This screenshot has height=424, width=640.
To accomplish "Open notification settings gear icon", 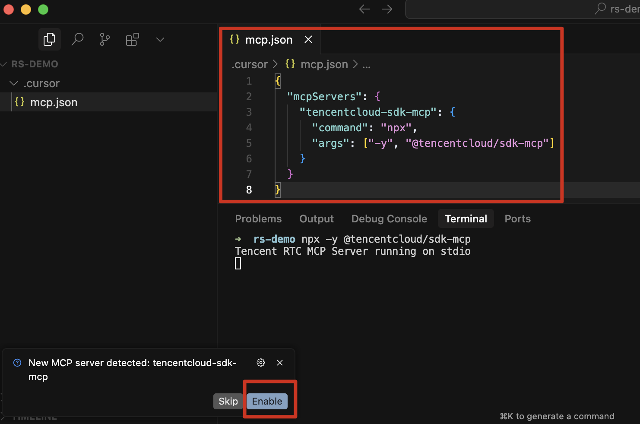I will pos(261,363).
